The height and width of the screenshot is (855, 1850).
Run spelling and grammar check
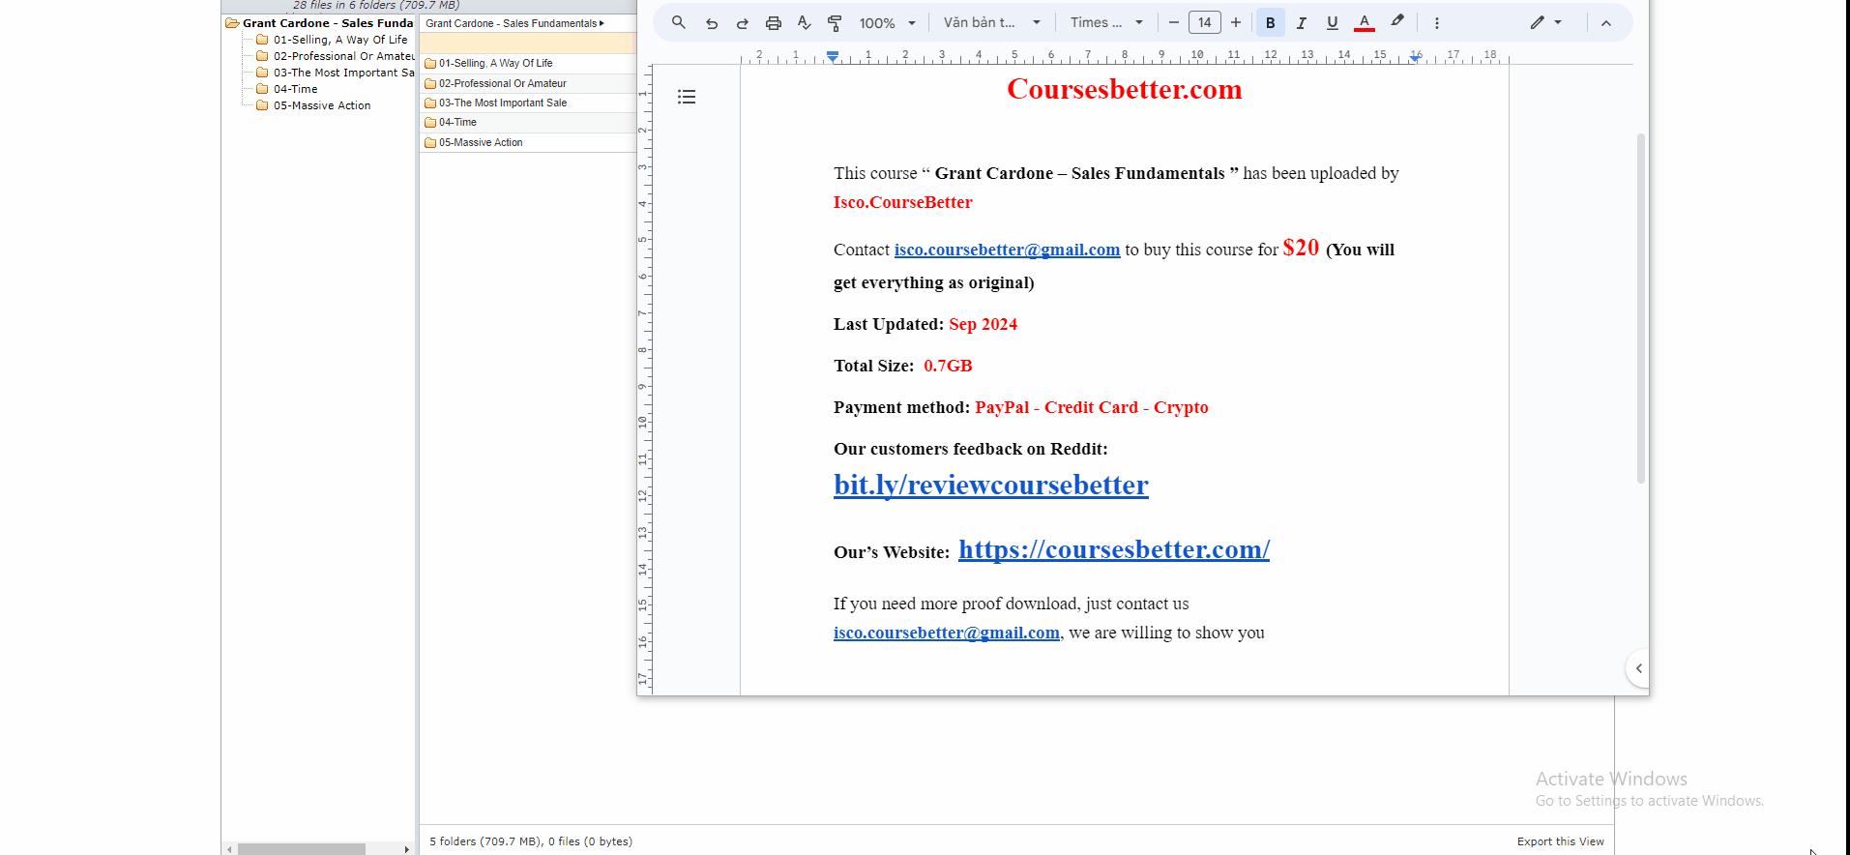coord(805,23)
